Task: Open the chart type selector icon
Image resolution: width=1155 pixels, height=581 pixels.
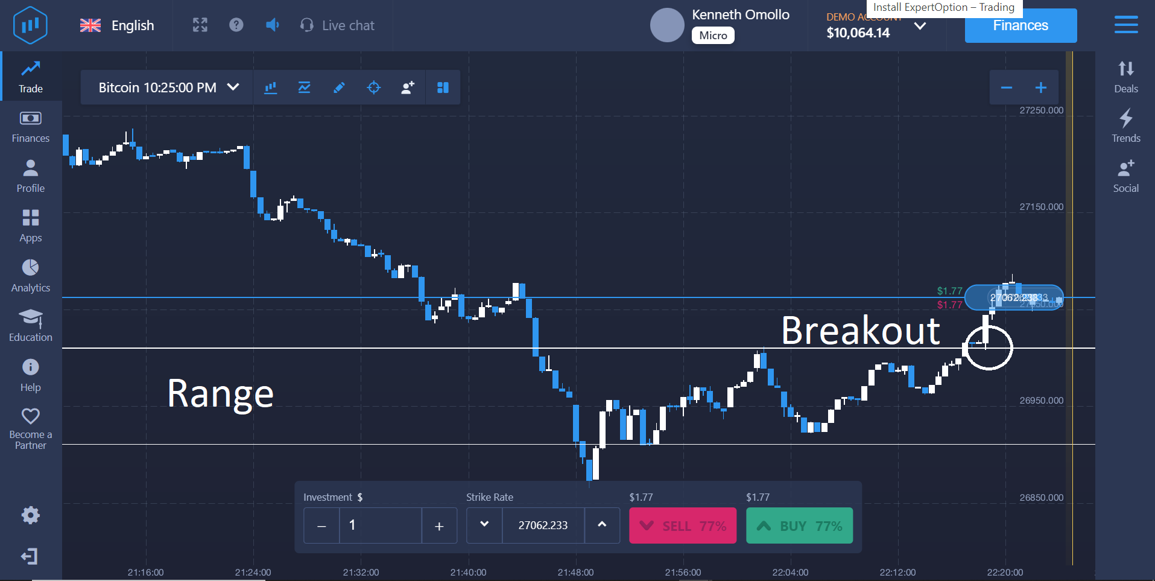Action: [270, 87]
